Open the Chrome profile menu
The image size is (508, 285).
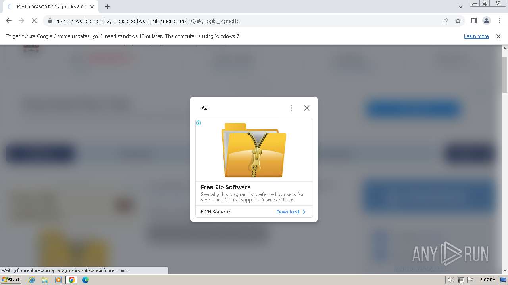point(486,21)
